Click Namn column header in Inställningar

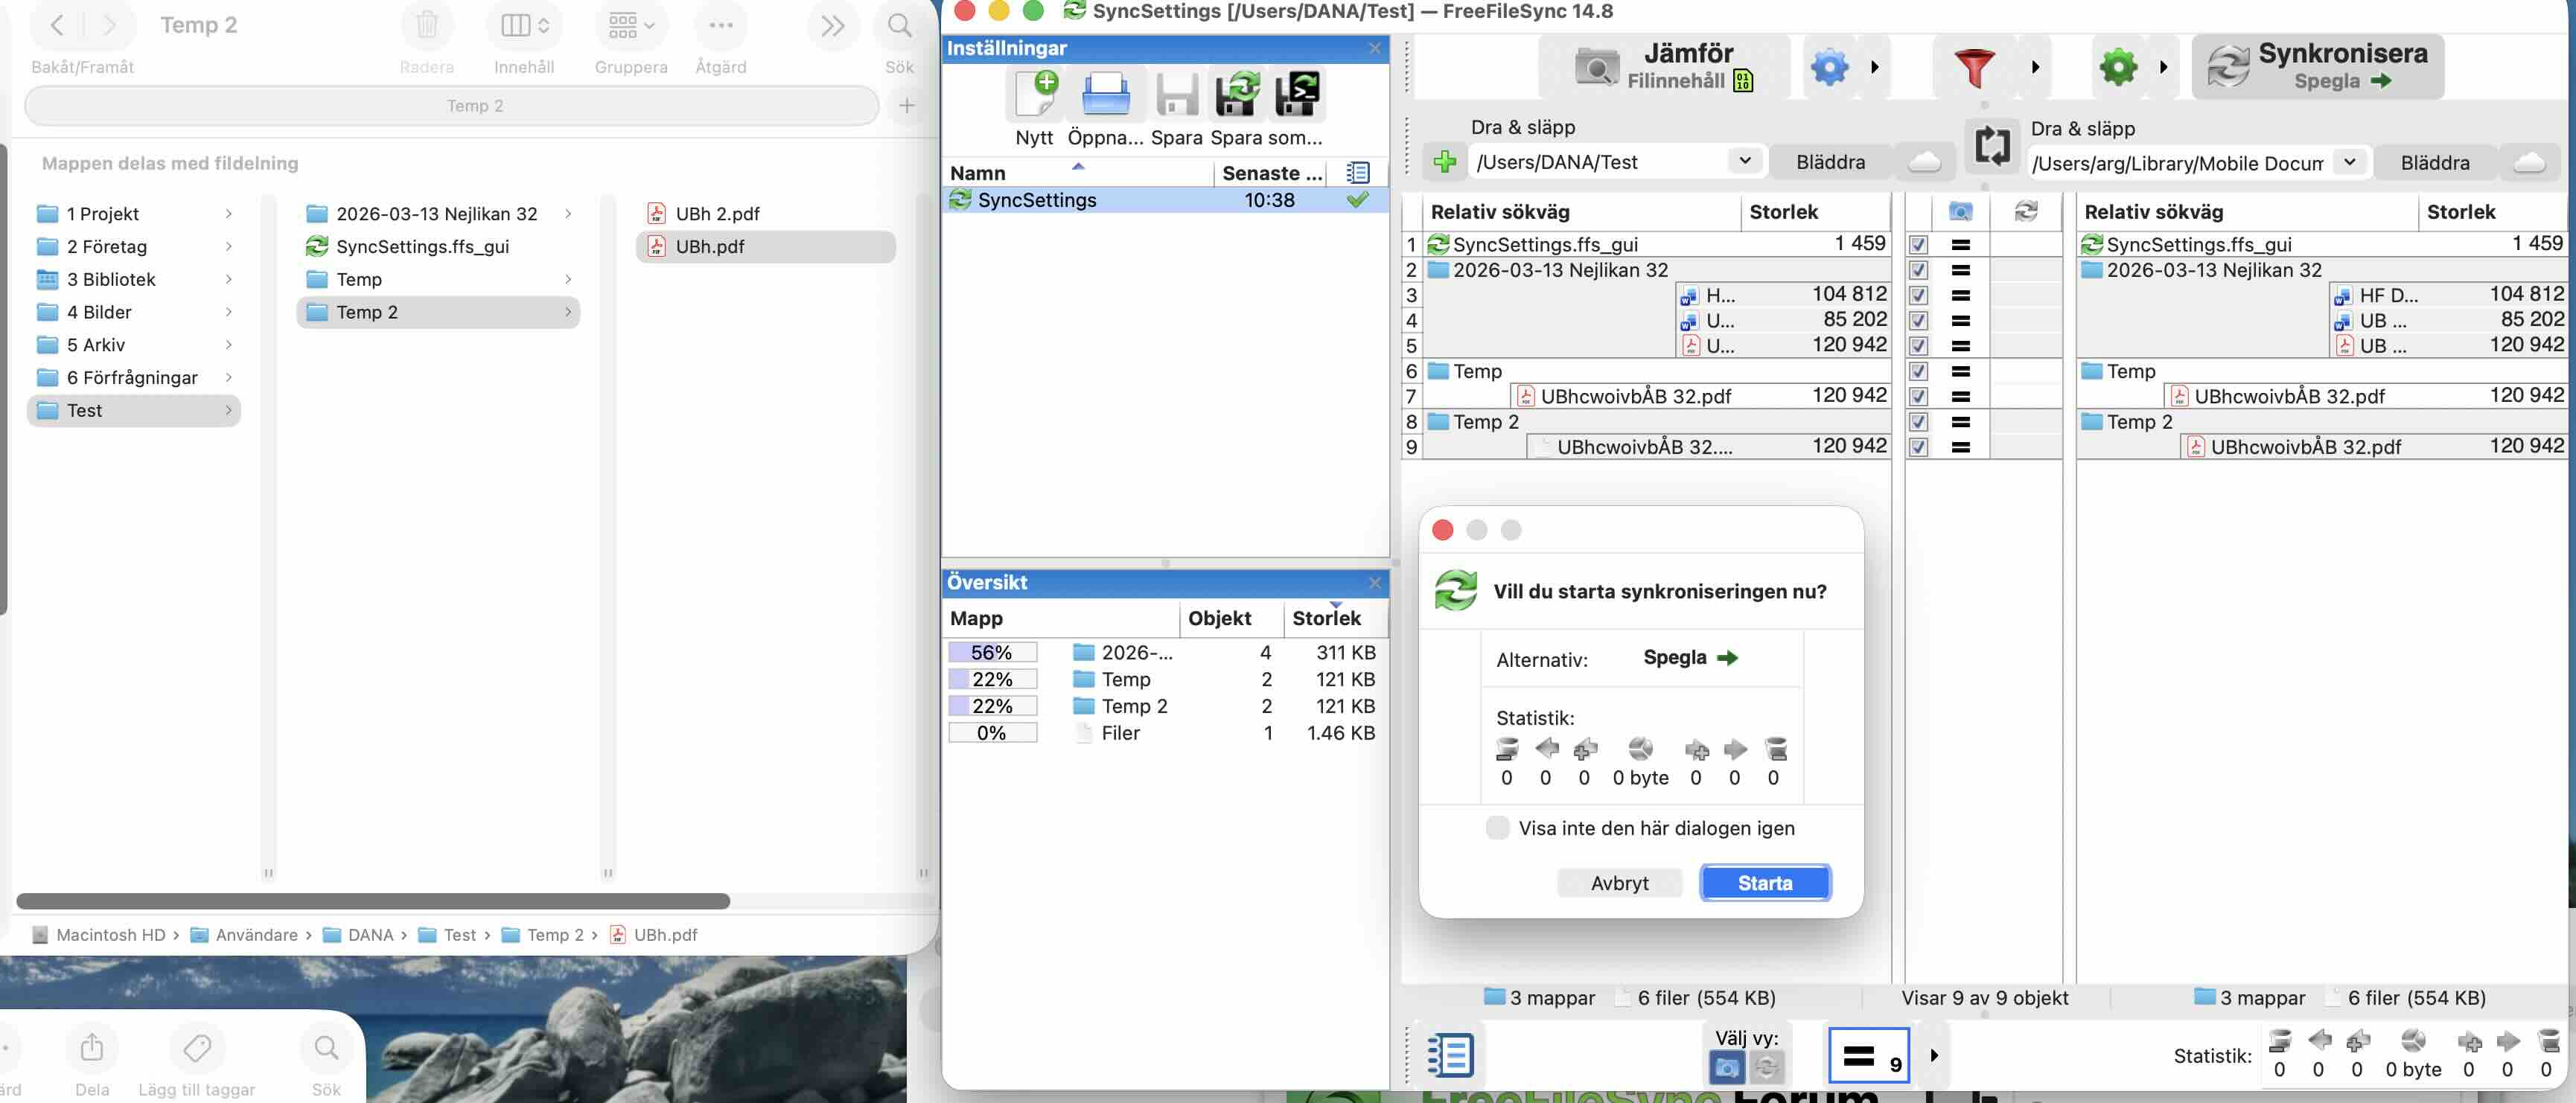point(1077,173)
